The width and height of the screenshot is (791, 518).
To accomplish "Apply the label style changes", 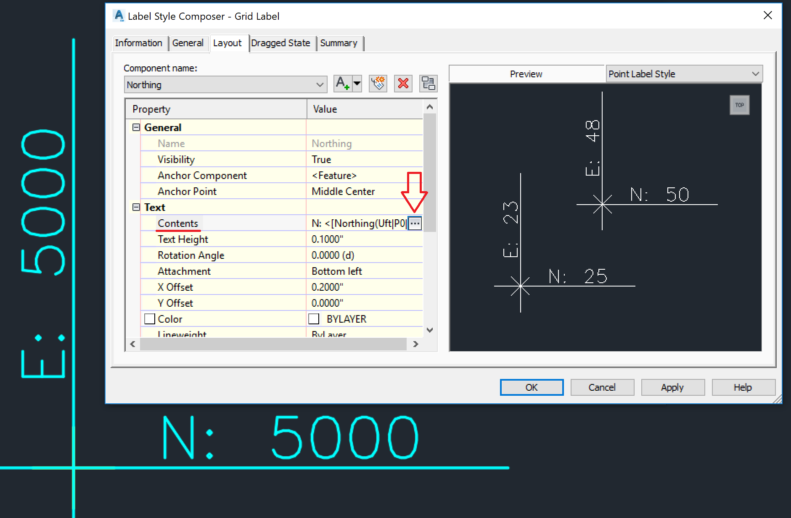I will tap(672, 387).
